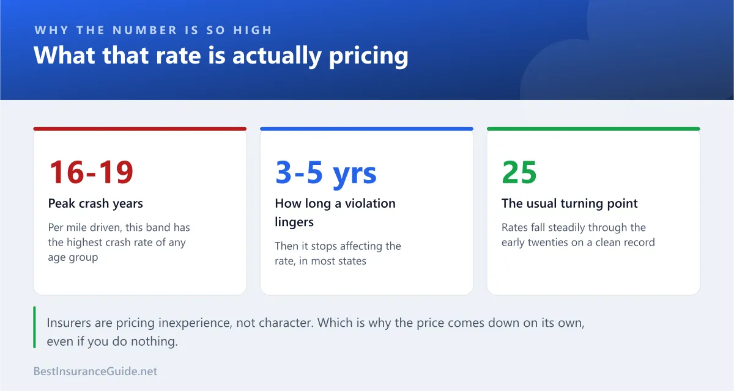The height and width of the screenshot is (391, 734).
Task: Click the 'Rates fall steadily' description
Action: pos(578,235)
